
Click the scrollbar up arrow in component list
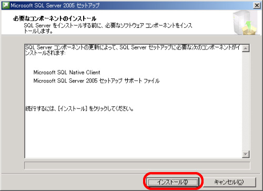click(x=246, y=48)
